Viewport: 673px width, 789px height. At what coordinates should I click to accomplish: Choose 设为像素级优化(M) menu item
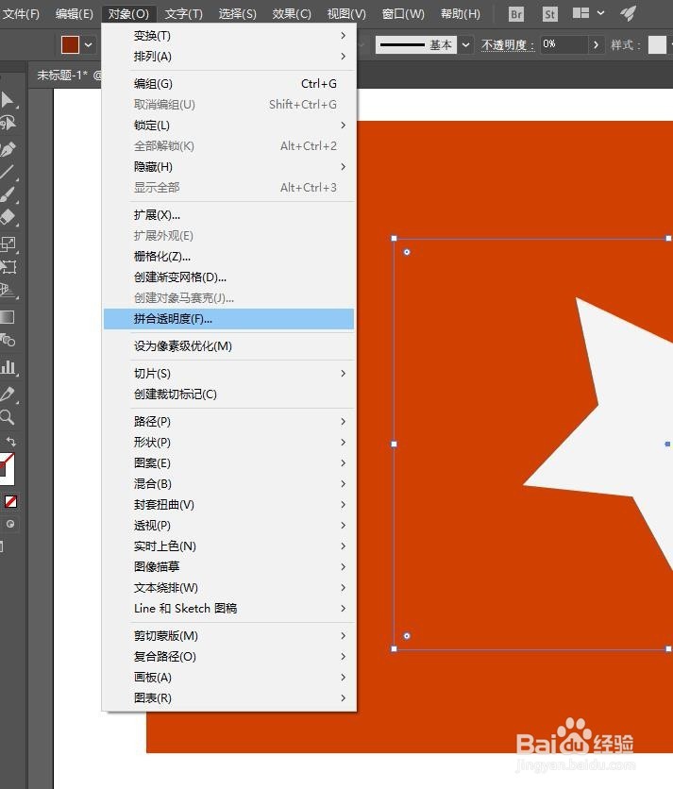[229, 346]
